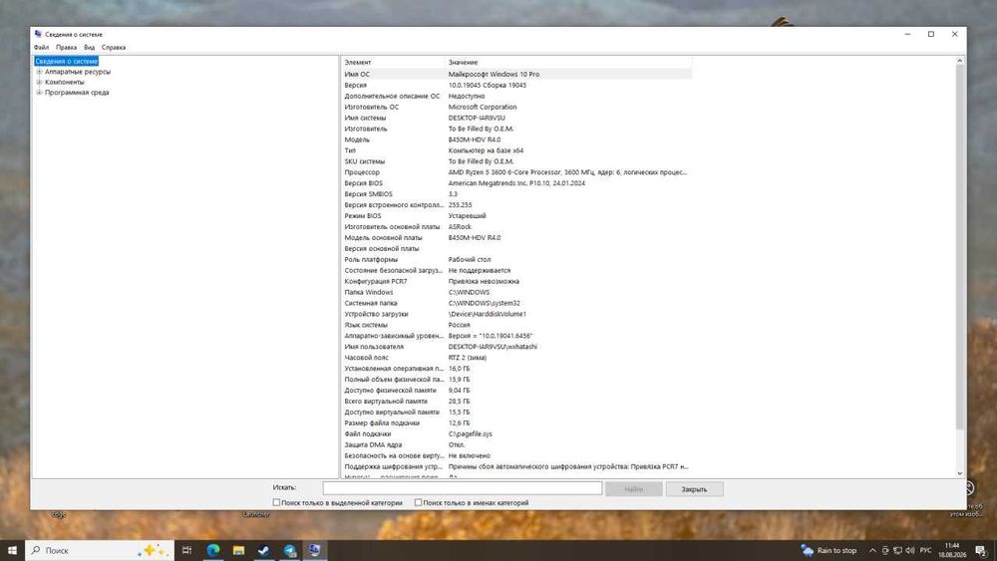Switch input language РУС indicator

point(926,550)
